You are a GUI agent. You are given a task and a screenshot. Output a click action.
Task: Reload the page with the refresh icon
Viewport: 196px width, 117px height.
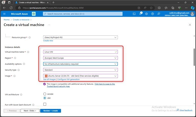pyautogui.click(x=11, y=8)
